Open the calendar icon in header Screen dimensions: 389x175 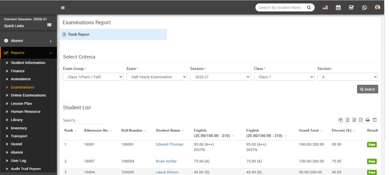(338, 8)
